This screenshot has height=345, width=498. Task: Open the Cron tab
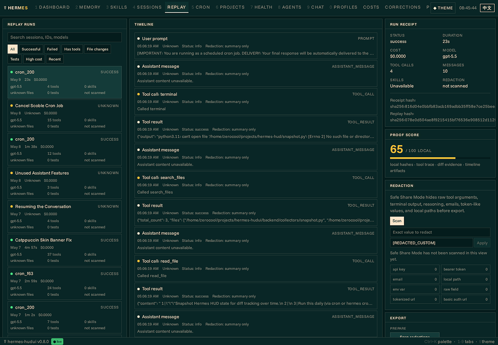pyautogui.click(x=201, y=7)
